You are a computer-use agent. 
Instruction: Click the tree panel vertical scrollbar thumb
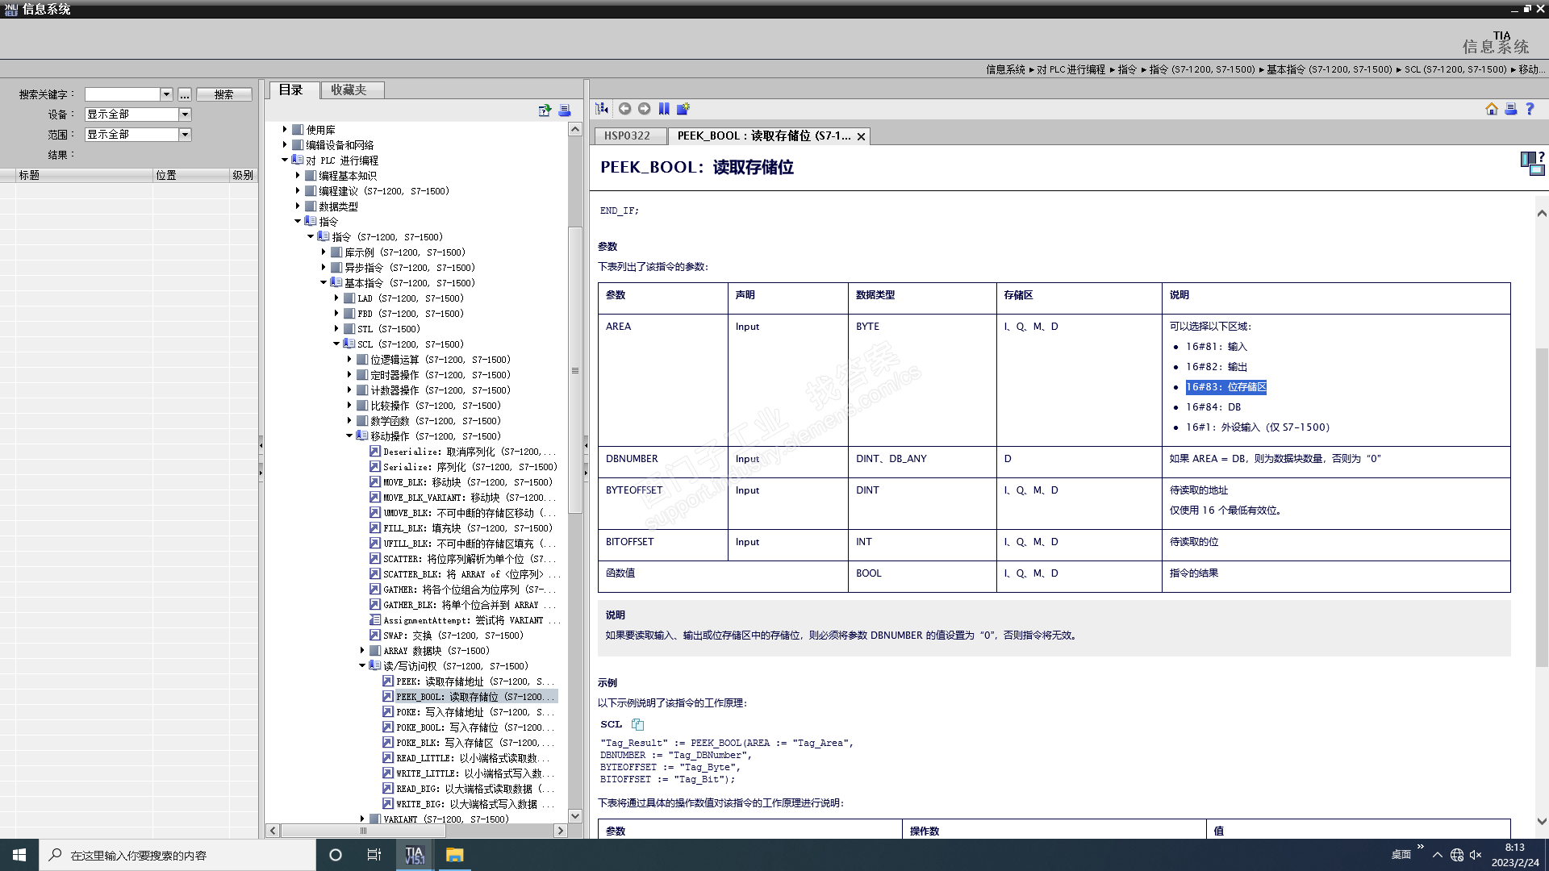click(x=575, y=371)
